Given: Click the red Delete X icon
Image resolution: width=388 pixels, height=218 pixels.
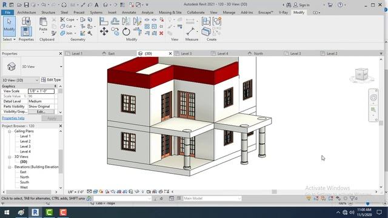Looking at the screenshot, I should pos(161,33).
